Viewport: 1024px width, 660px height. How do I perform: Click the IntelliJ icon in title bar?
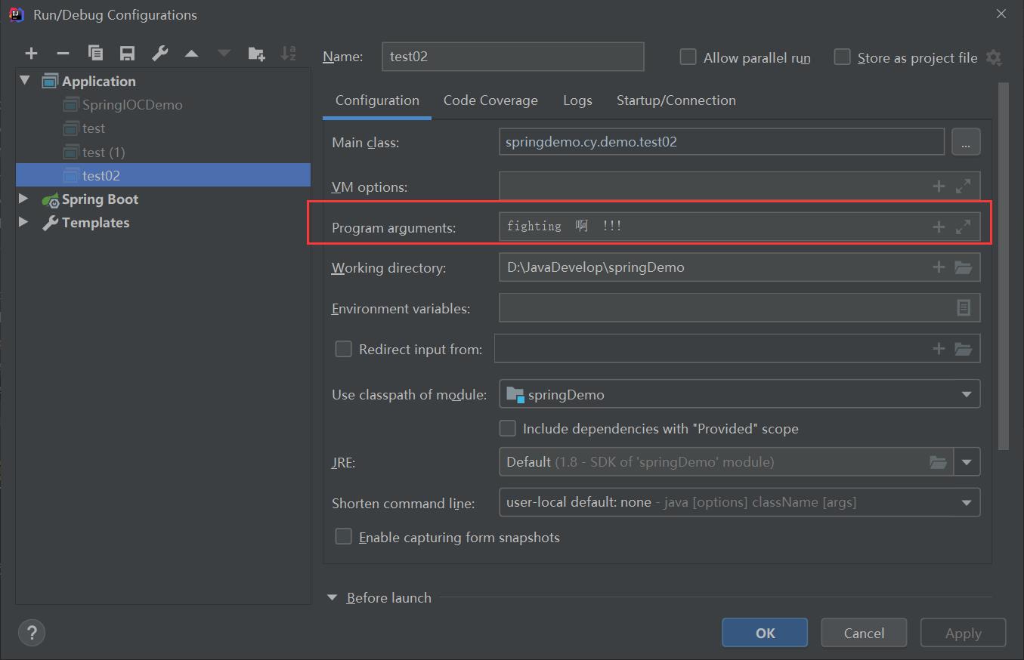pos(16,14)
